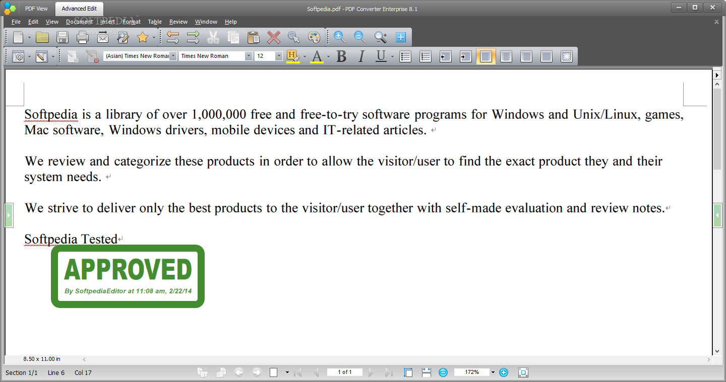
Task: Open the Format menu
Action: (132, 22)
